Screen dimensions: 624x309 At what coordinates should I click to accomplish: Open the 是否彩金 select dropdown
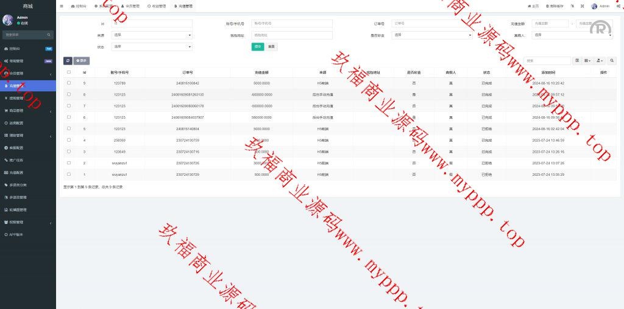tap(433, 35)
